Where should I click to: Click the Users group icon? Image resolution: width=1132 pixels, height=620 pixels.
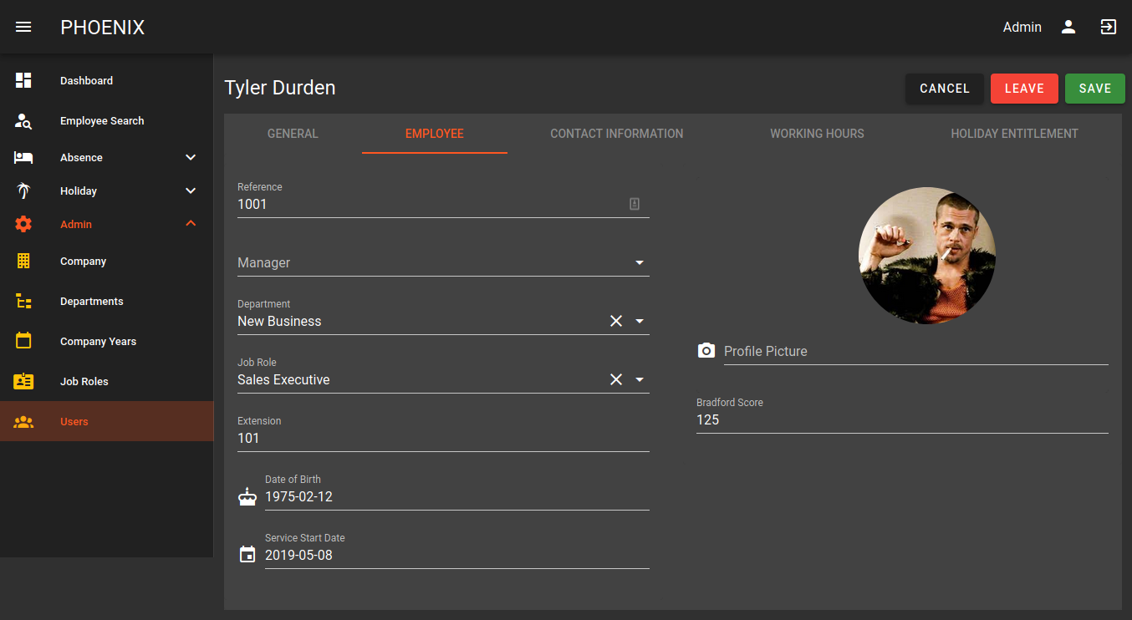23,422
